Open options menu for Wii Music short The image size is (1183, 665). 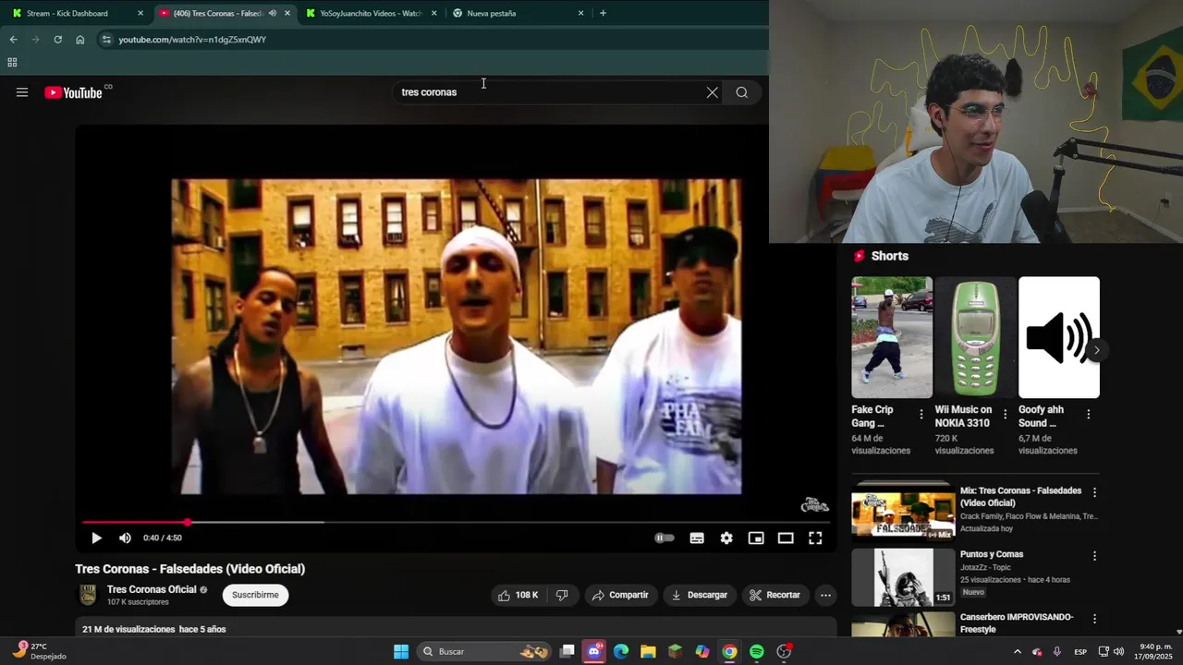[1005, 415]
